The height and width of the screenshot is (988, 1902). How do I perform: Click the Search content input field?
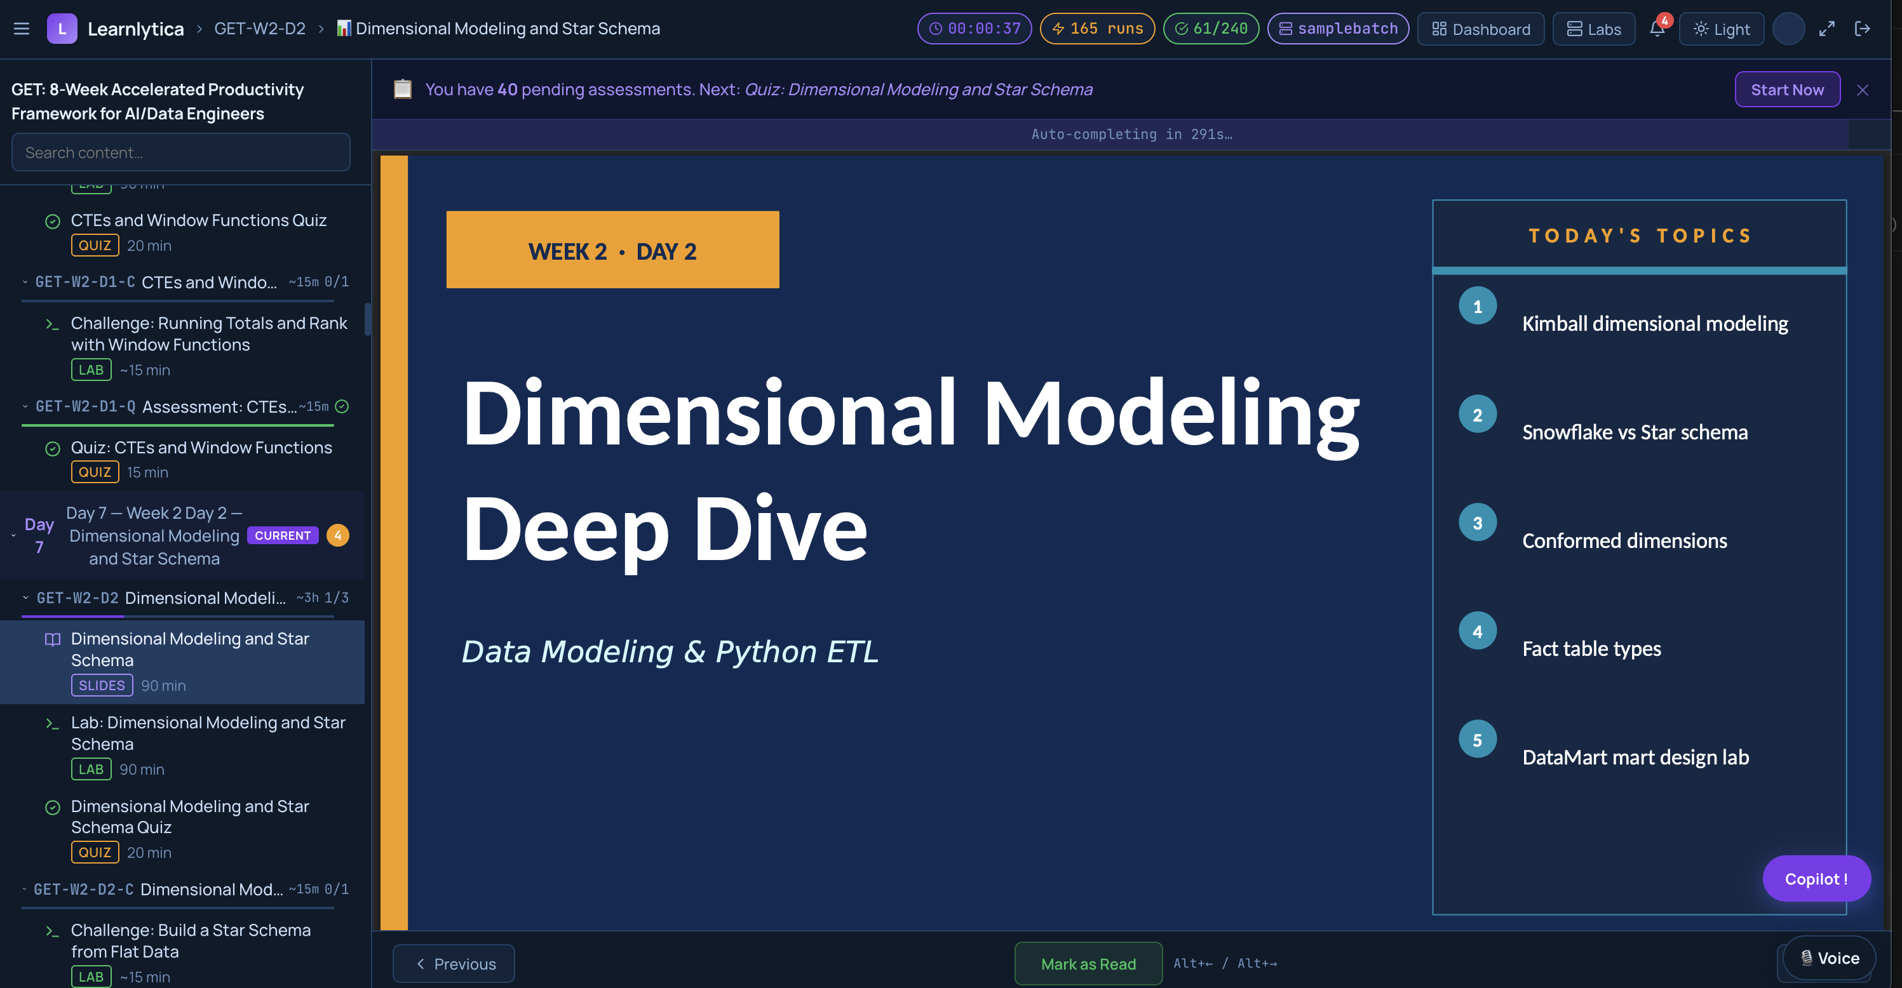[x=180, y=152]
